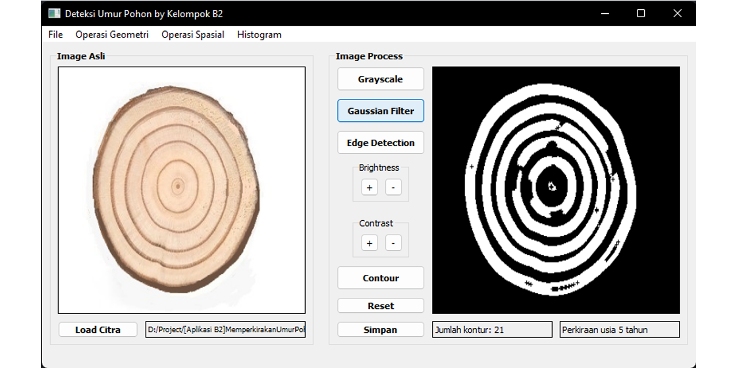Screen dimensions: 737x368
Task: Run Edge Detection on the image
Action: [x=381, y=143]
